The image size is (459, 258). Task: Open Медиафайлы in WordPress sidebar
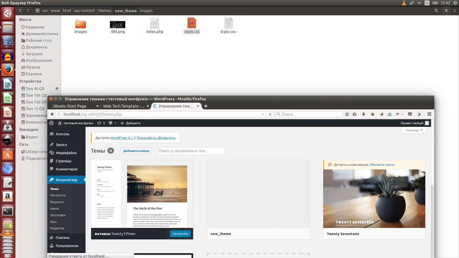(66, 153)
